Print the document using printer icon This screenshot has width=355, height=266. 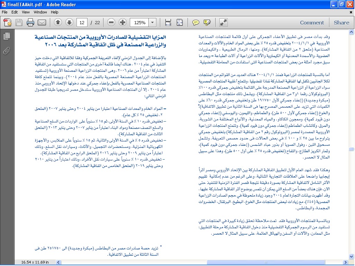click(30, 22)
